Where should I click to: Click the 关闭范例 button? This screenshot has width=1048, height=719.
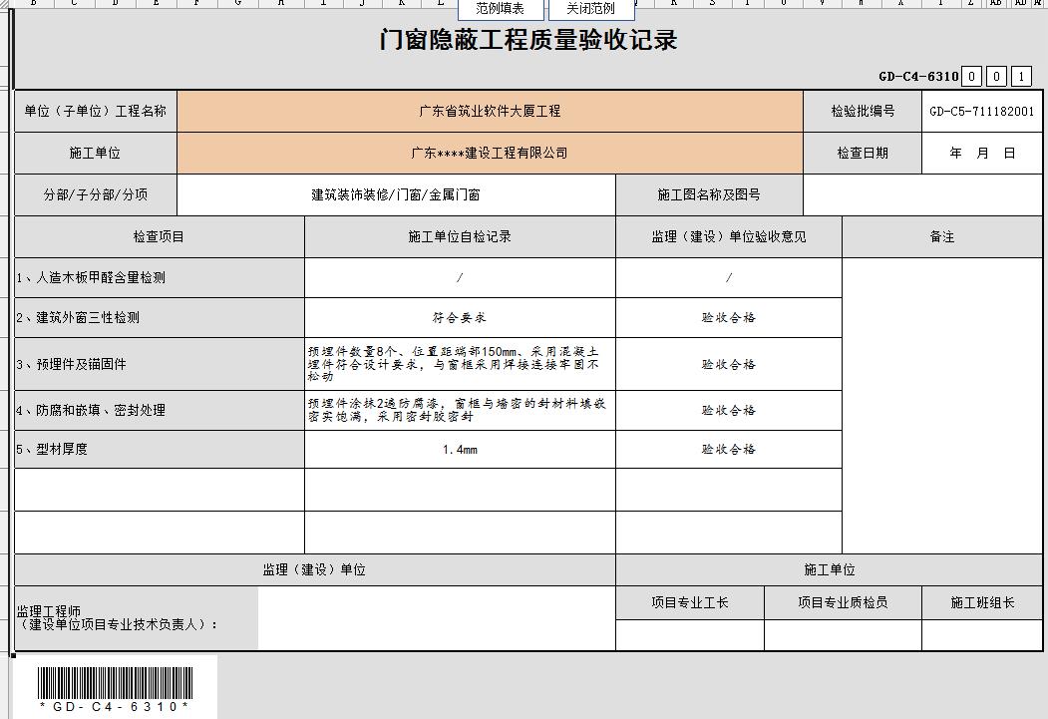[590, 9]
